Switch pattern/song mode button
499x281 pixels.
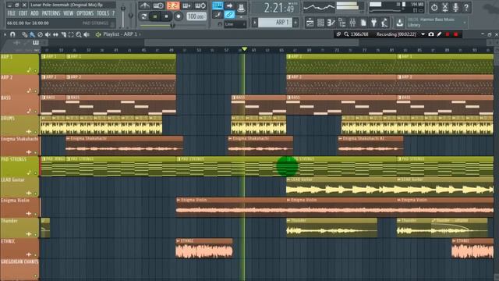tap(143, 16)
